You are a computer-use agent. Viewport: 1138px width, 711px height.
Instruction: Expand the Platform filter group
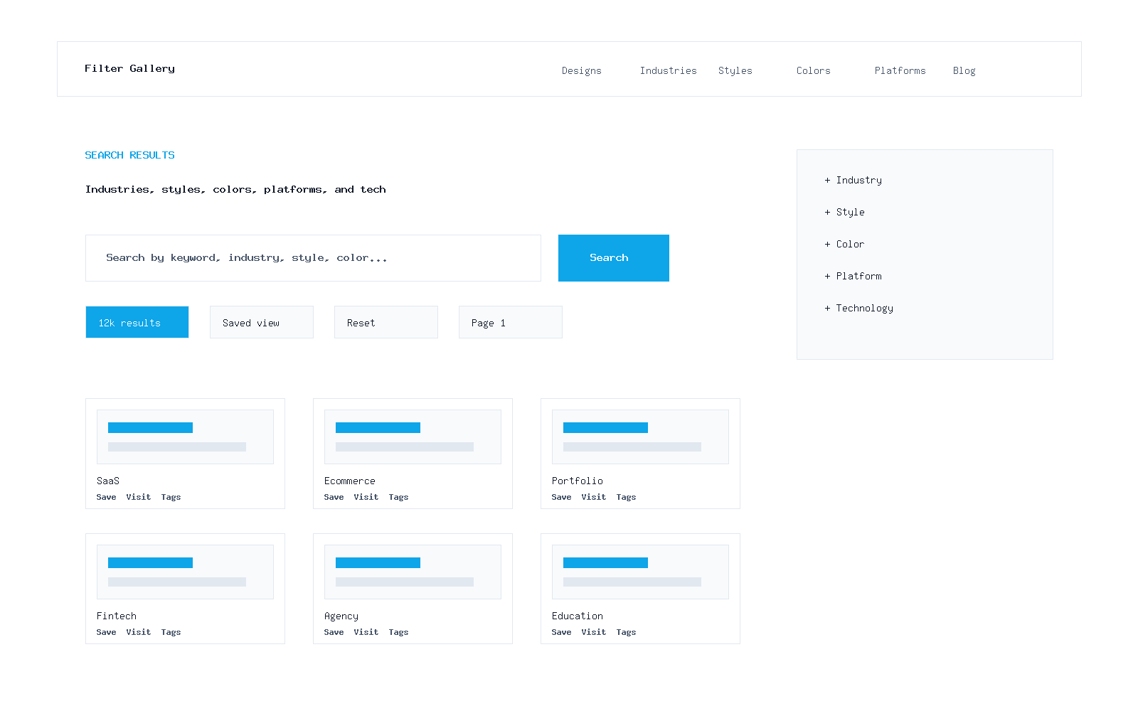pos(854,276)
